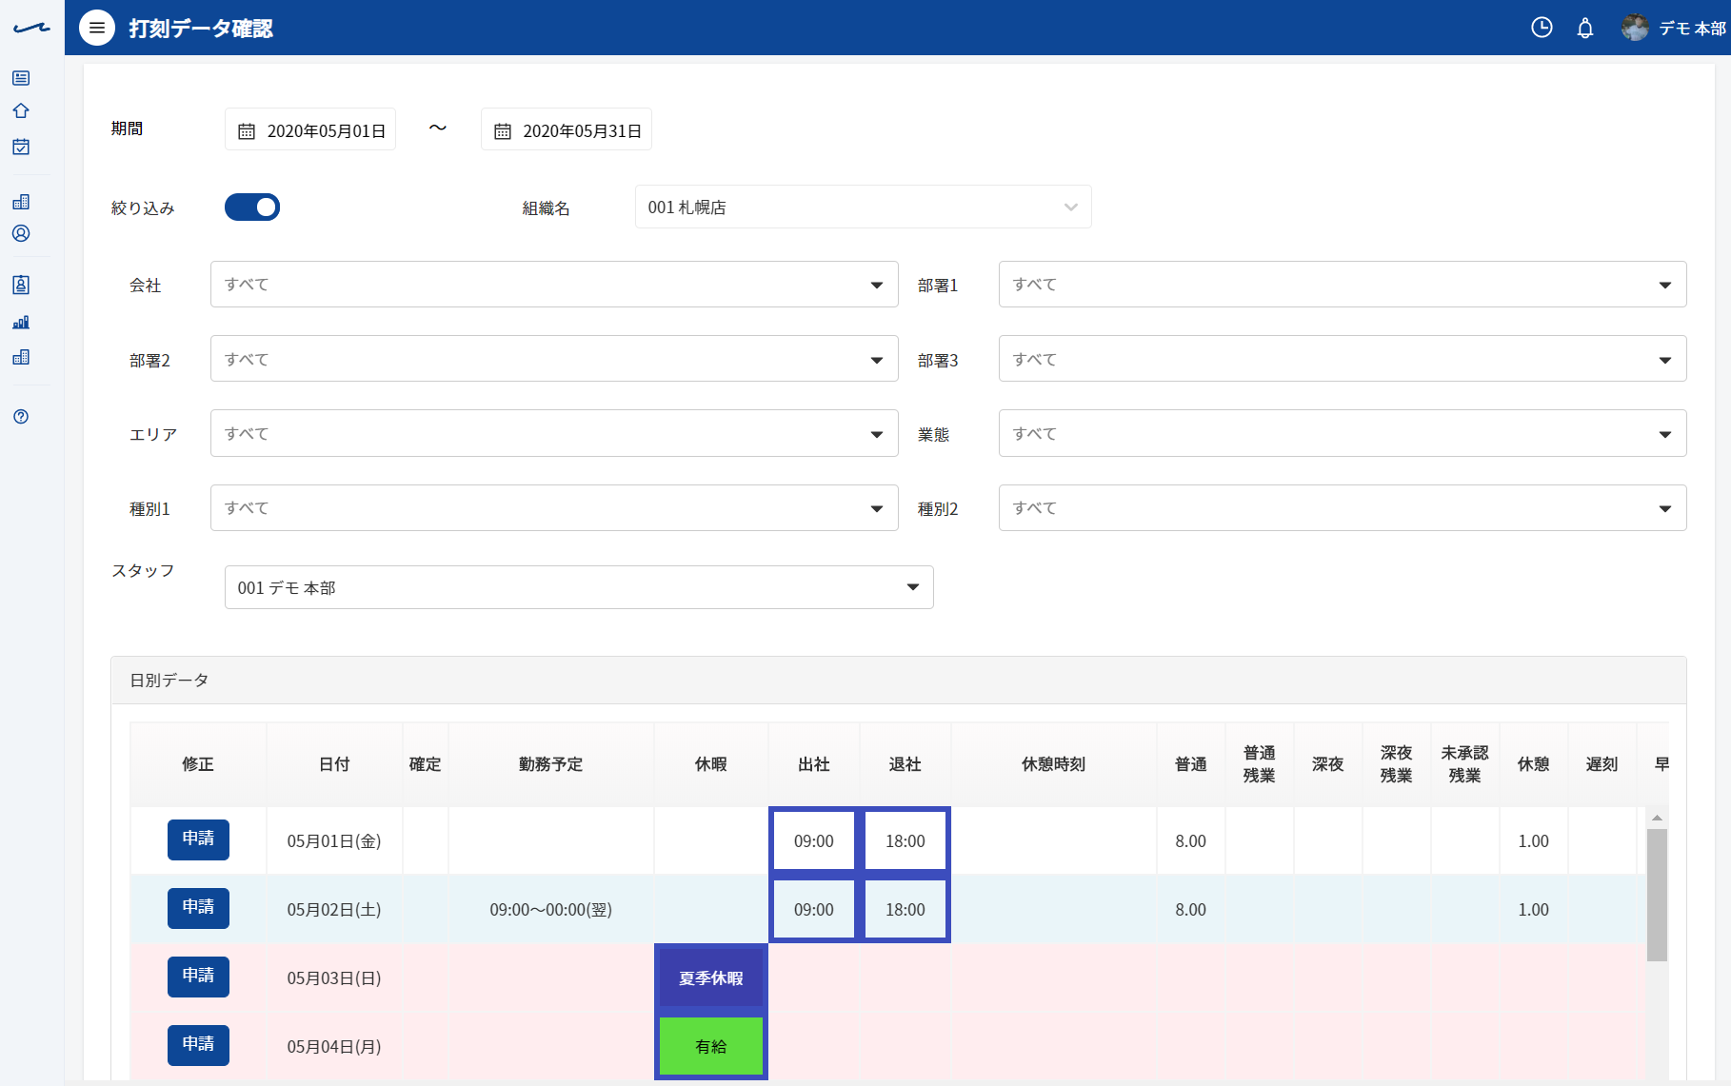Click the デモ 本部 user name
1731x1086 pixels.
(x=1692, y=29)
